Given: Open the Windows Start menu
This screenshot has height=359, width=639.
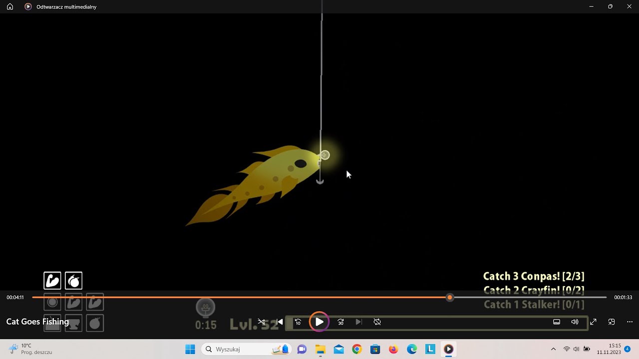Looking at the screenshot, I should click(190, 349).
